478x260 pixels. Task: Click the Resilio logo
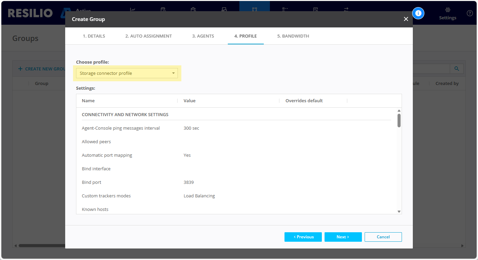tap(31, 13)
